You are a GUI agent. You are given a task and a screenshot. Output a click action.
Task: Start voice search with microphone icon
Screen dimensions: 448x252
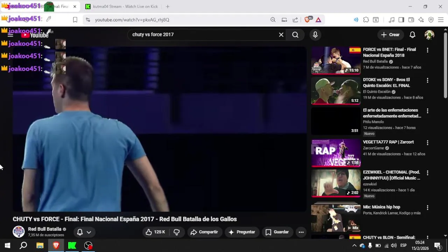(315, 35)
